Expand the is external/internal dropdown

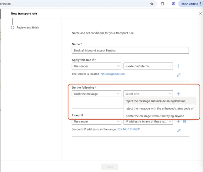tap(148, 66)
